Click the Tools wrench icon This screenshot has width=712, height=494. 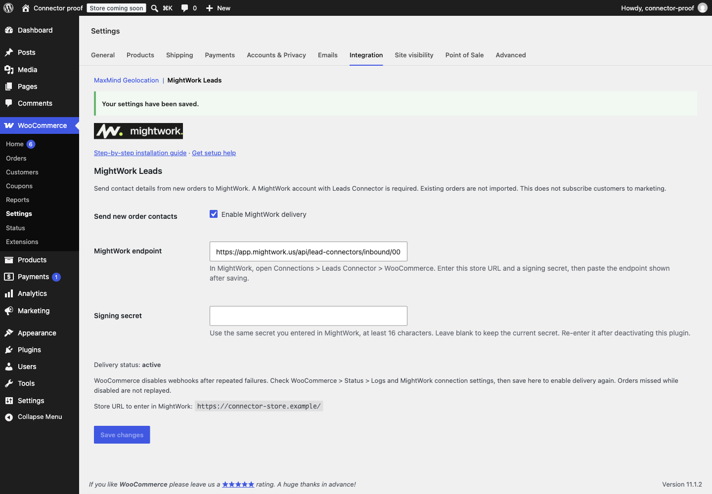(9, 383)
